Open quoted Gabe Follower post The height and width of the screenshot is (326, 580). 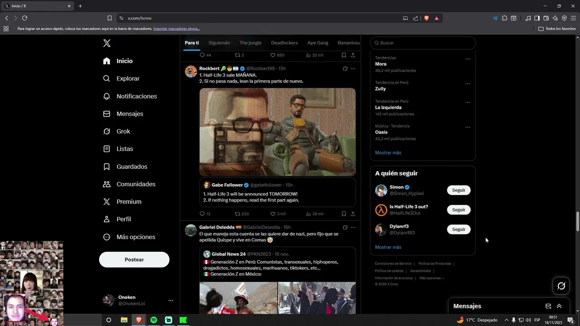[x=277, y=192]
